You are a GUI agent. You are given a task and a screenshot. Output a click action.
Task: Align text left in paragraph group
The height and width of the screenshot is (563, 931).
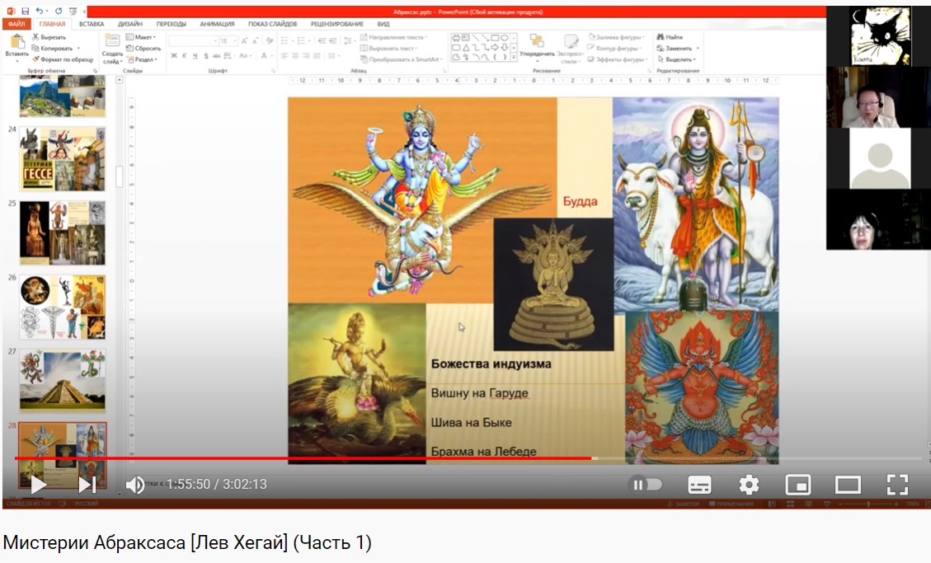[x=284, y=56]
